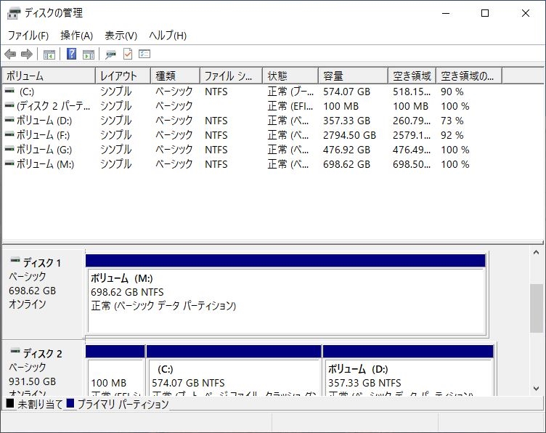This screenshot has height=433, width=546.
Task: Select the ディスク 2 disk label panel
Action: [x=44, y=368]
